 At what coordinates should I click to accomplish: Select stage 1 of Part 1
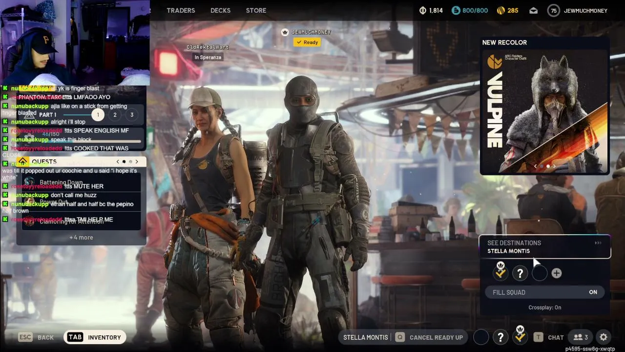(98, 115)
